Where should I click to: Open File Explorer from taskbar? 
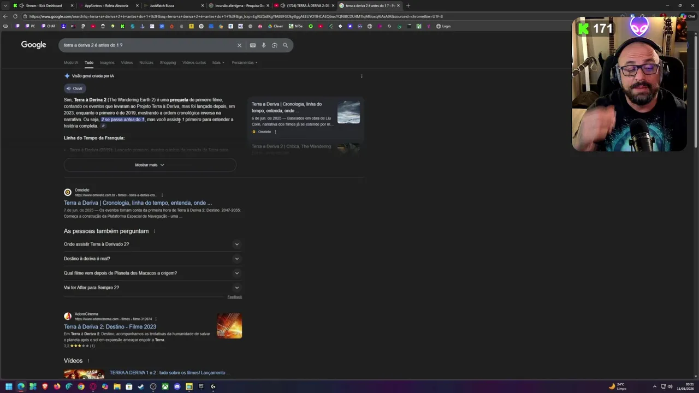pyautogui.click(x=117, y=386)
